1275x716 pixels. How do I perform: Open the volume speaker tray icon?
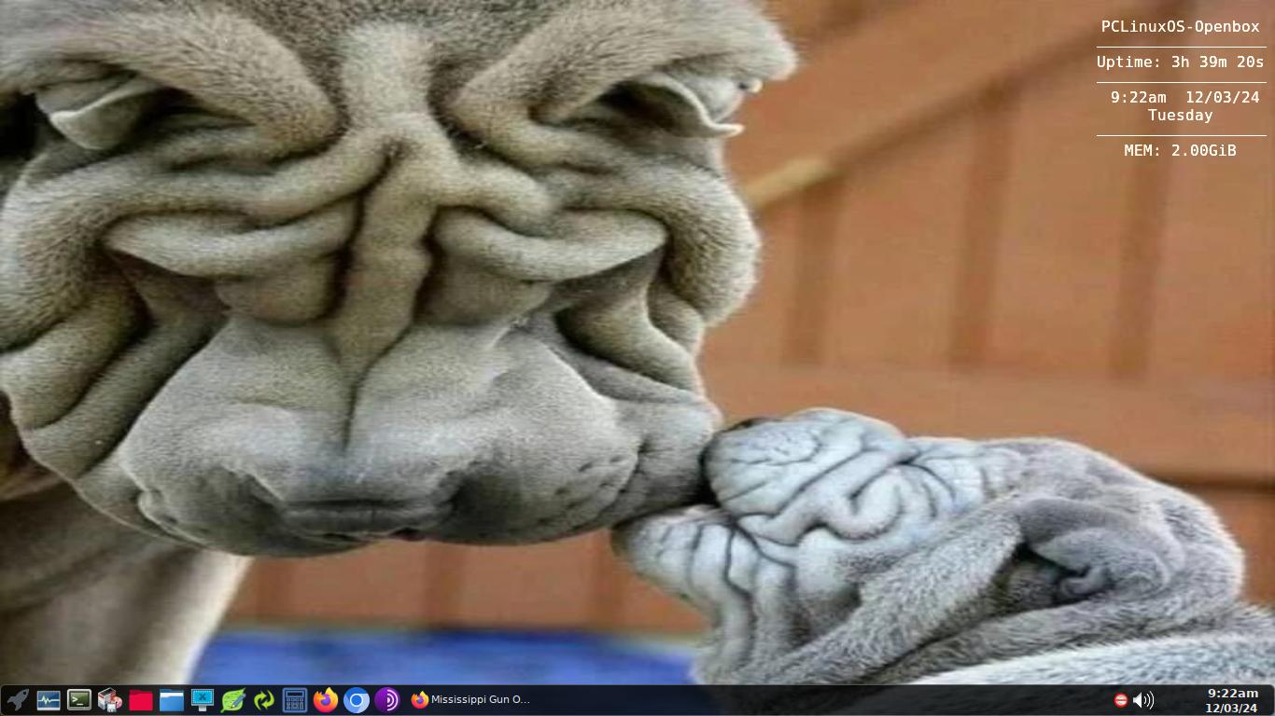click(x=1143, y=700)
